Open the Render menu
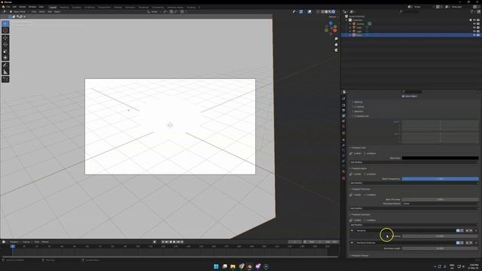 pyautogui.click(x=22, y=7)
